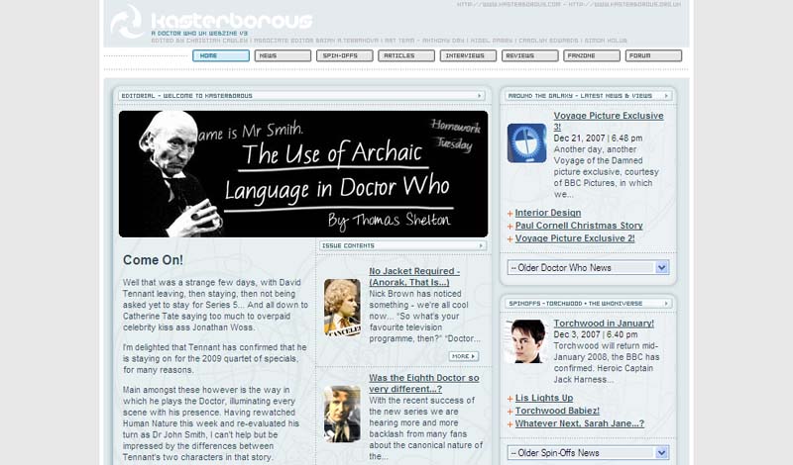Image resolution: width=793 pixels, height=465 pixels.
Task: Click the Kasterborous site title text
Action: (x=232, y=21)
